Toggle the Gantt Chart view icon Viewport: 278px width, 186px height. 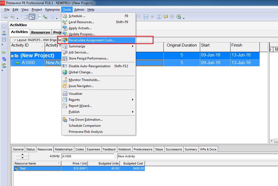[x=32, y=17]
